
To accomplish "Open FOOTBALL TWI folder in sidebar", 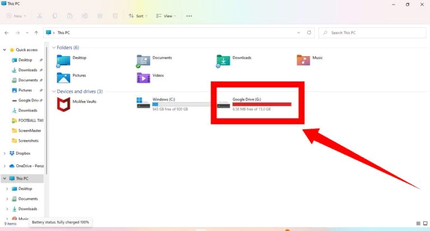I will 31,121.
